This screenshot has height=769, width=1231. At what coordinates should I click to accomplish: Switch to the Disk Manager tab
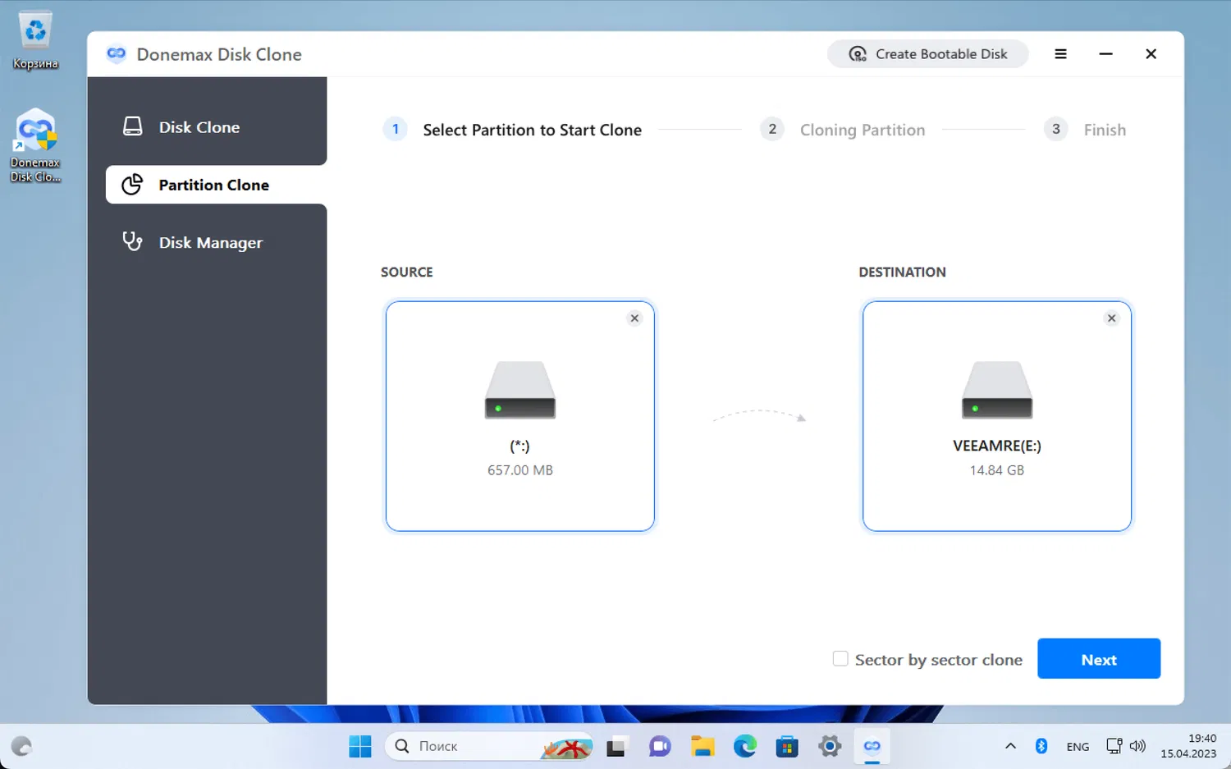tap(210, 242)
